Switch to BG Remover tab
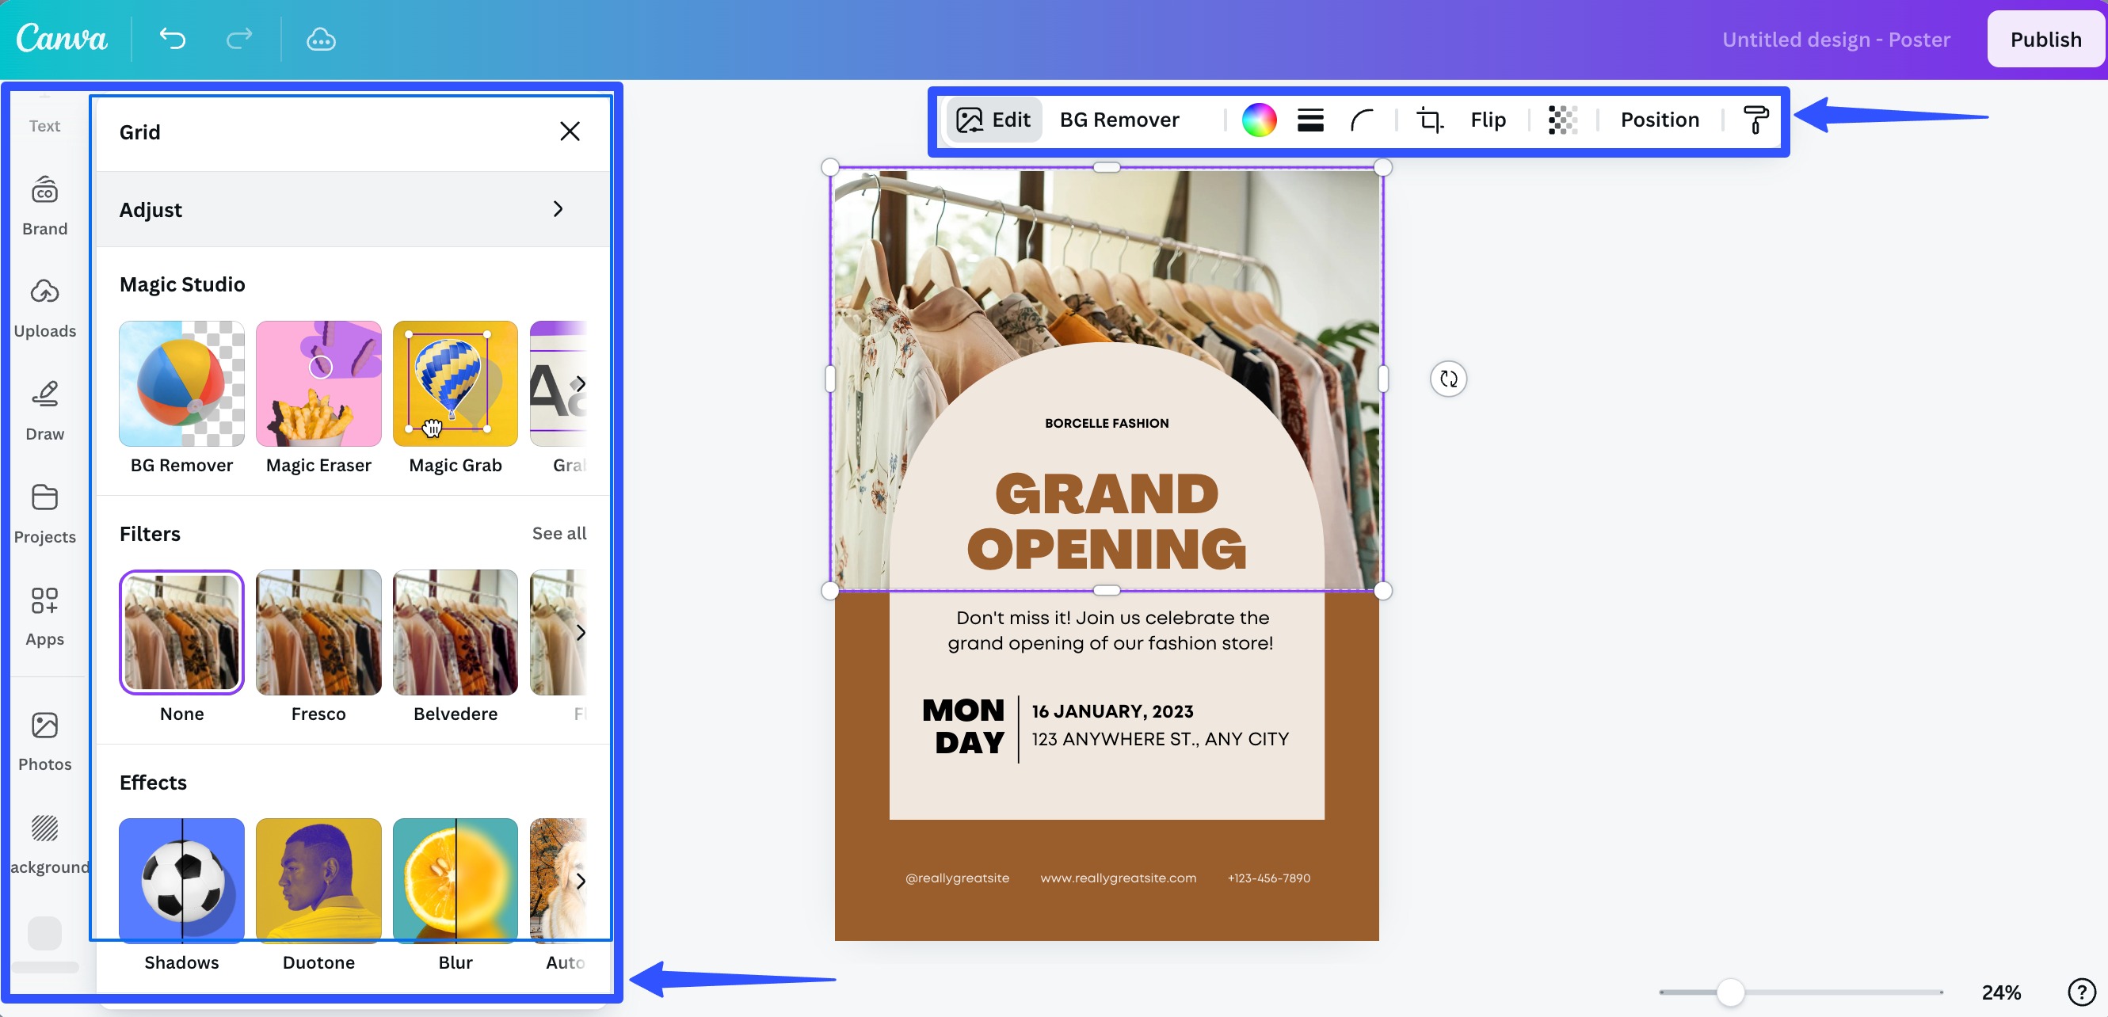Screen dimensions: 2108x1017 [x=1119, y=120]
